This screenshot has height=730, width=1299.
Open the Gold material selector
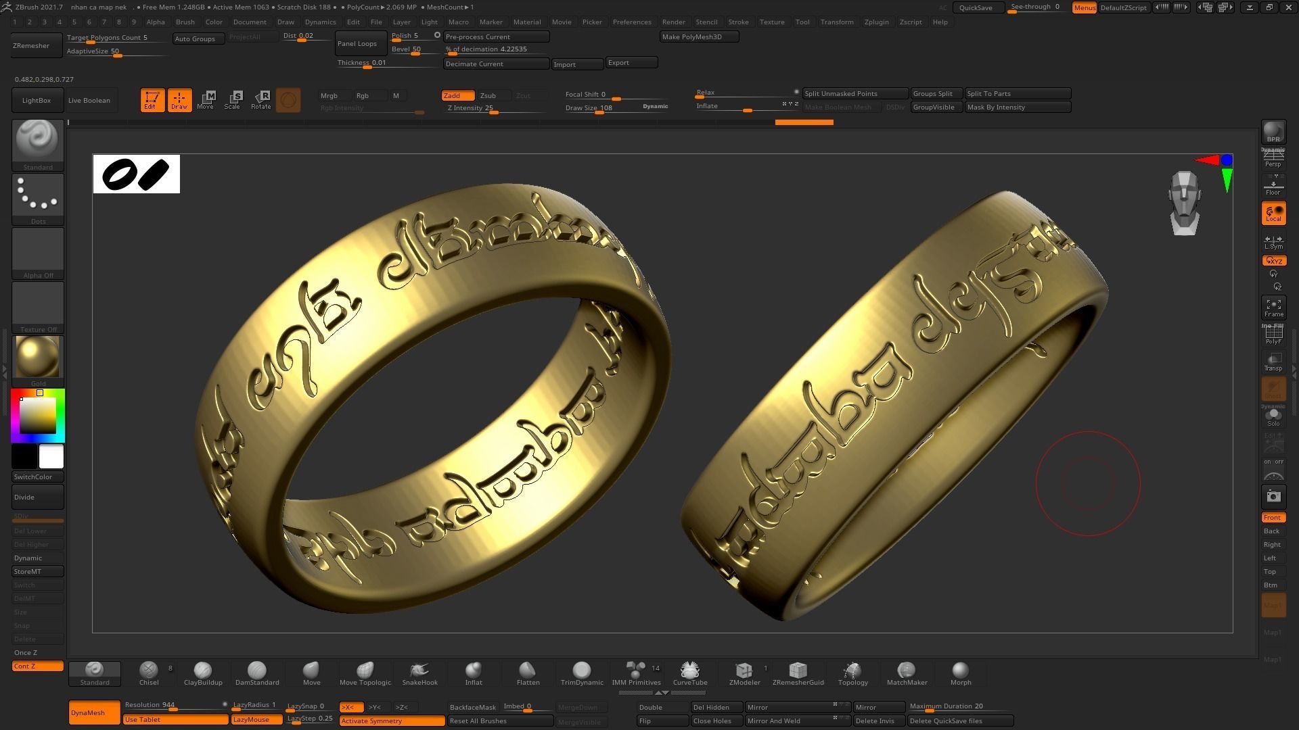38,362
